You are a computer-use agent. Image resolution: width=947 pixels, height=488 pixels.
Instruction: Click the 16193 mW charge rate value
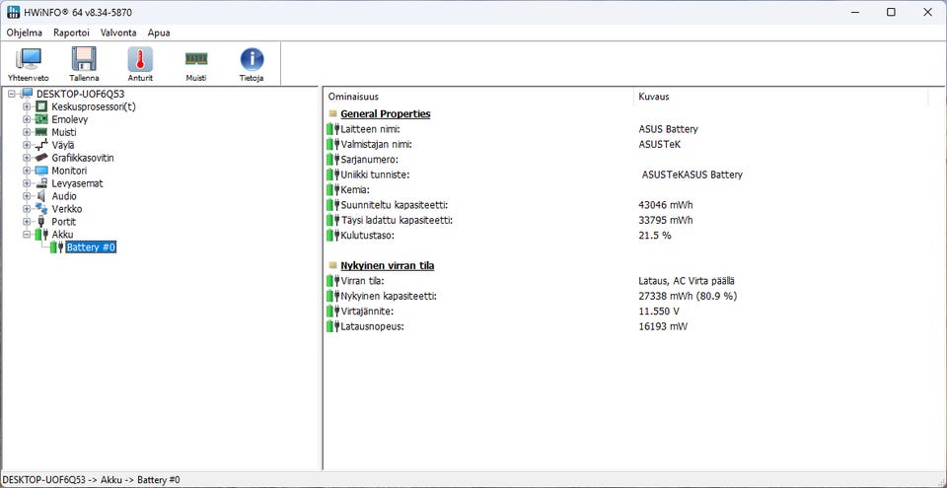663,326
